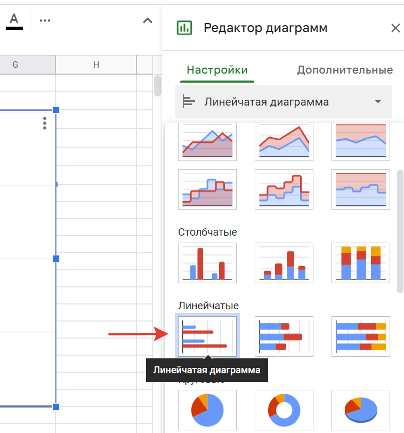
Task: Pick the 3D pie chart thumbnail
Action: [x=361, y=410]
